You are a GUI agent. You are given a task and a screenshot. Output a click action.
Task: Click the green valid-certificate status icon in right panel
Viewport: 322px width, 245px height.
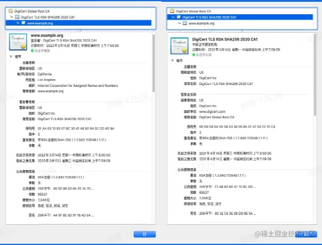pyautogui.click(x=193, y=55)
